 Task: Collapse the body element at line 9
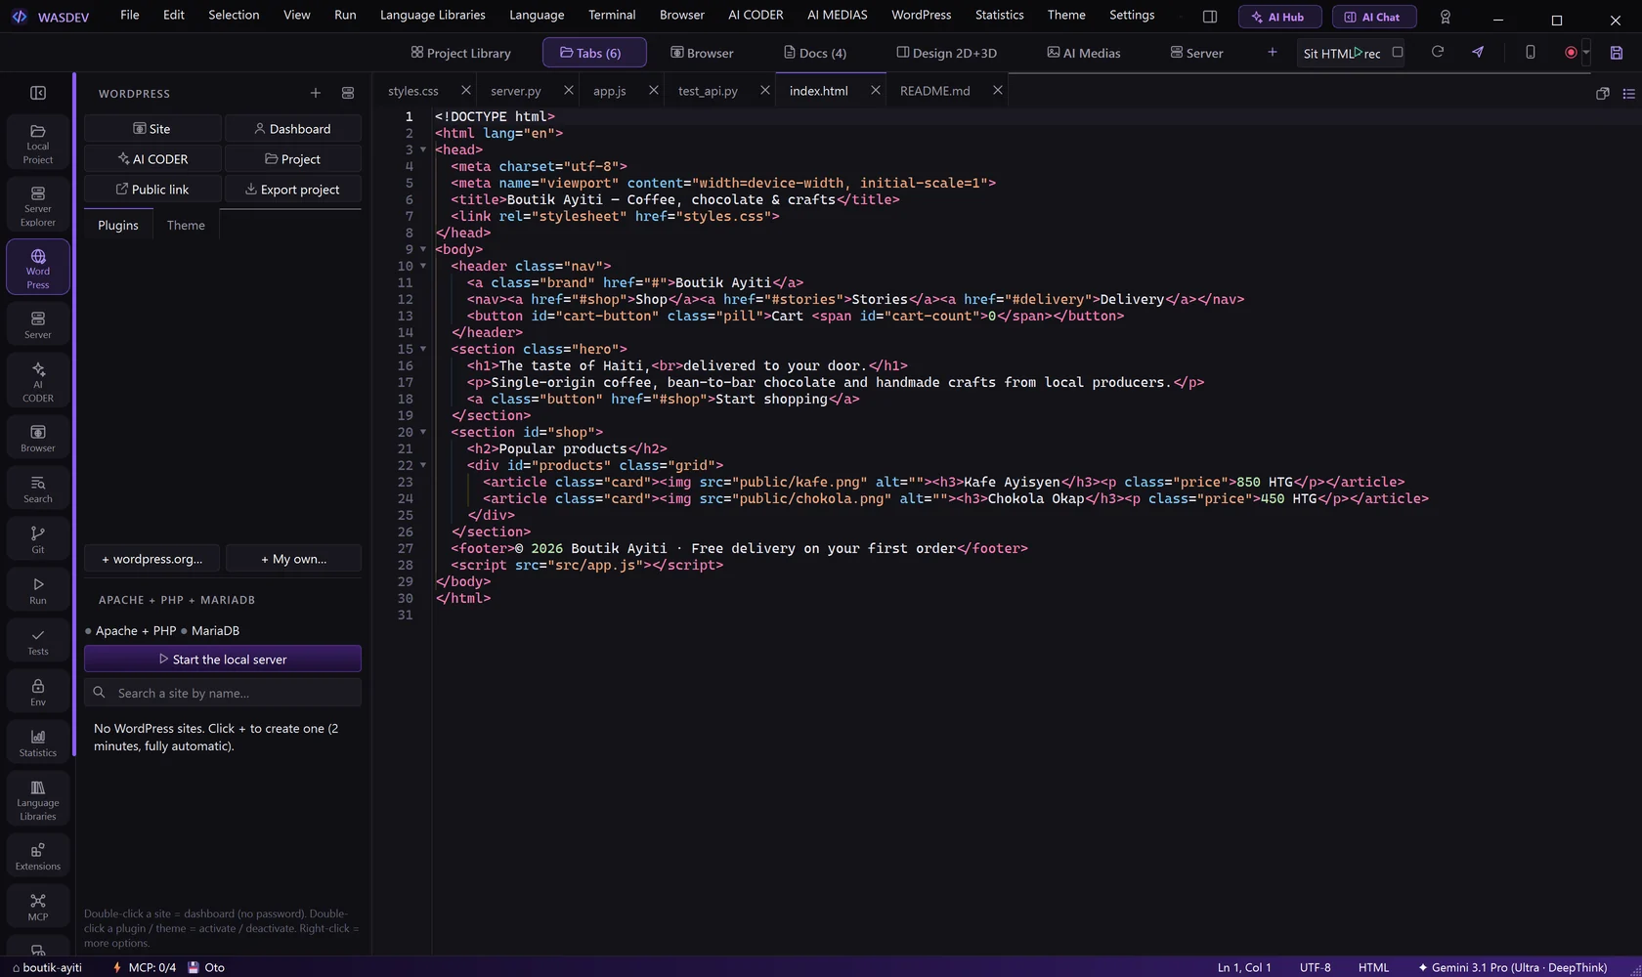(x=423, y=249)
